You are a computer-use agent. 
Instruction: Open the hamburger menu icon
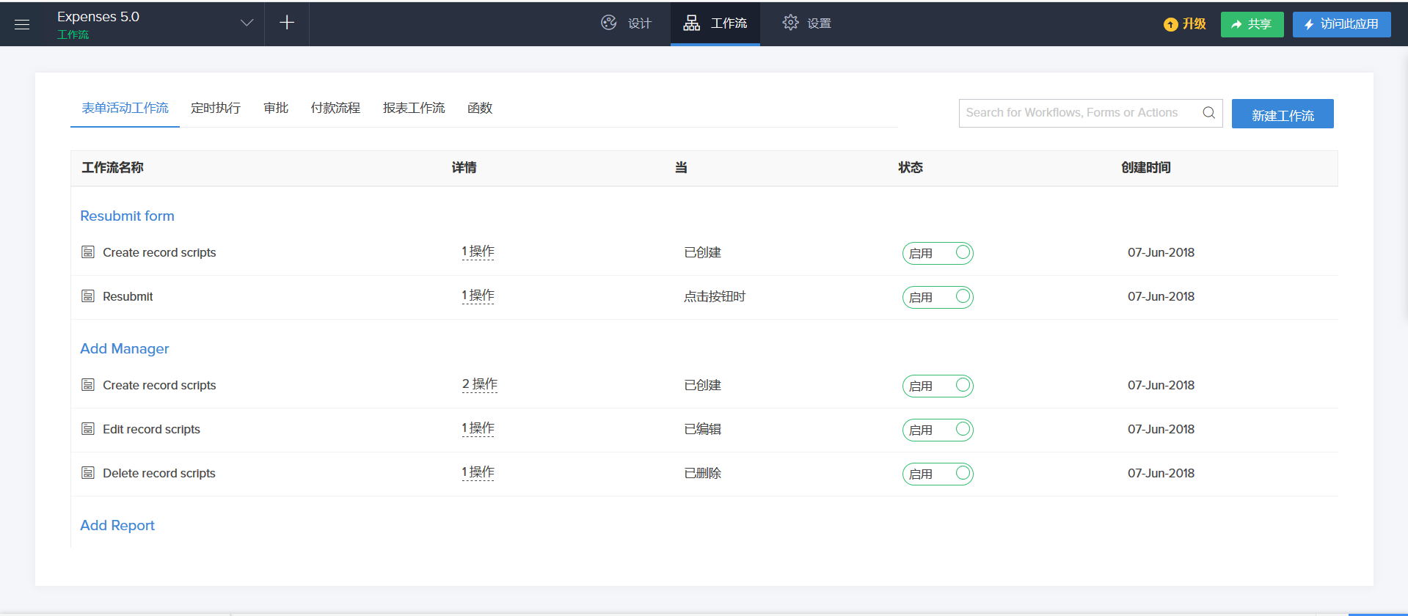click(x=22, y=24)
